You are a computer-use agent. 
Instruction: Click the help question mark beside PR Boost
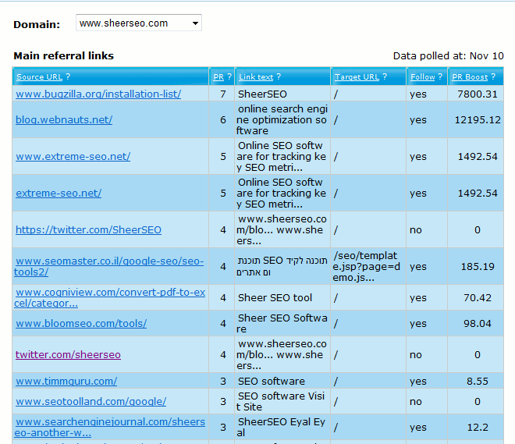point(493,76)
